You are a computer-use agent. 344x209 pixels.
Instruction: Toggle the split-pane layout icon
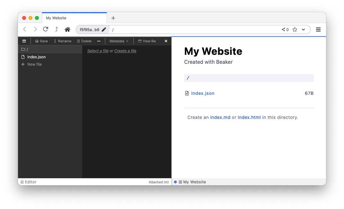pos(24,41)
